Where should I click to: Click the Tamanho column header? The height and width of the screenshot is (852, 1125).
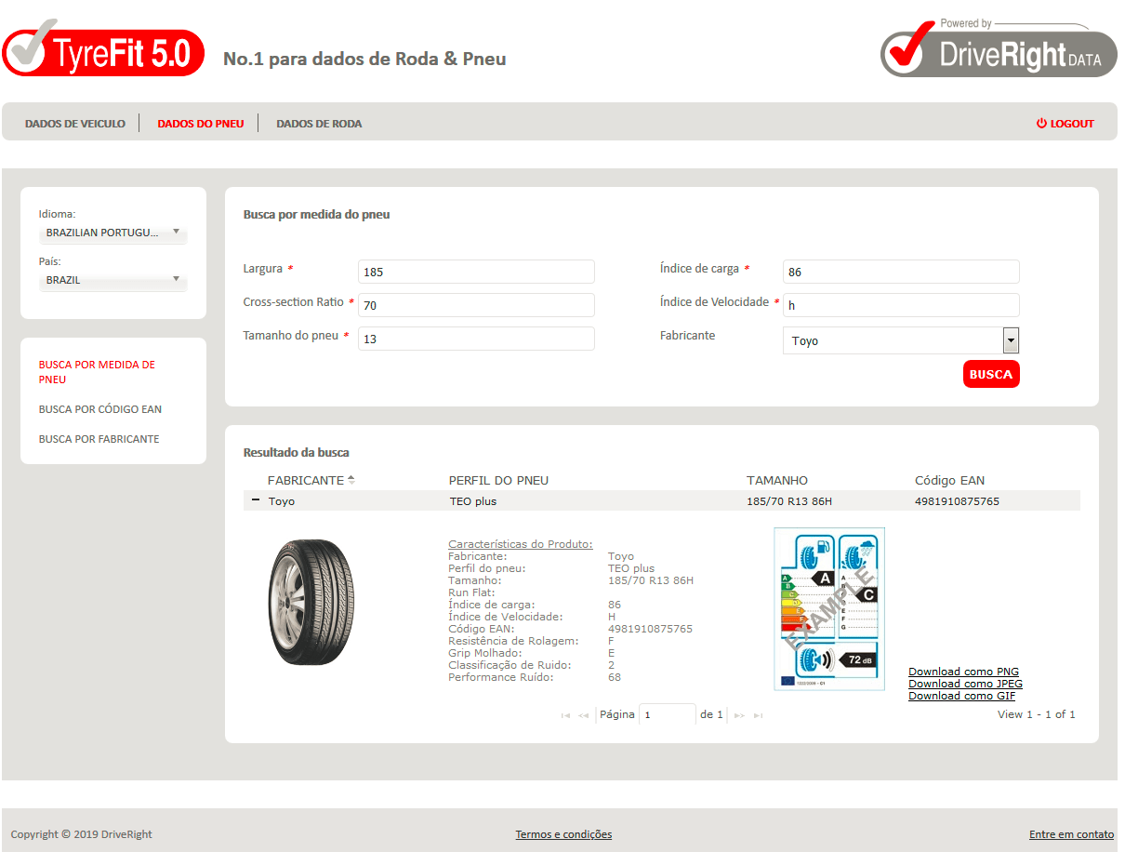(x=777, y=480)
